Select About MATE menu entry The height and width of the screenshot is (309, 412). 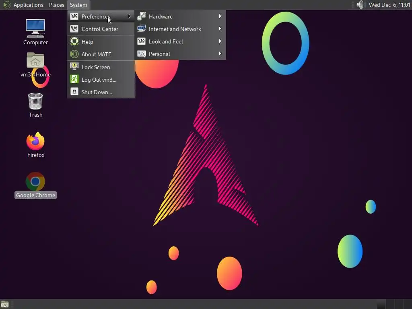point(101,54)
